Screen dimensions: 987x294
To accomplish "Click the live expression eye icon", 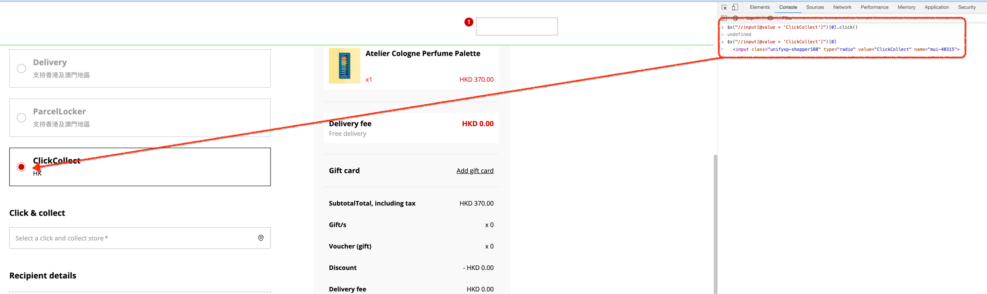I will [x=770, y=18].
